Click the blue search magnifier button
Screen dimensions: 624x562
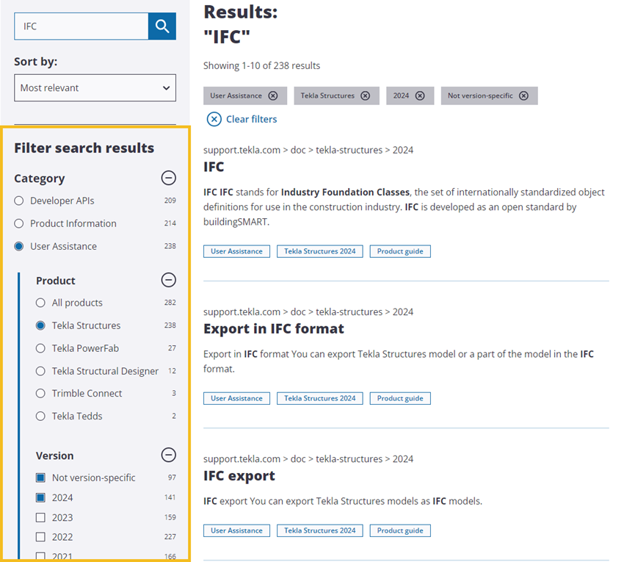[162, 26]
